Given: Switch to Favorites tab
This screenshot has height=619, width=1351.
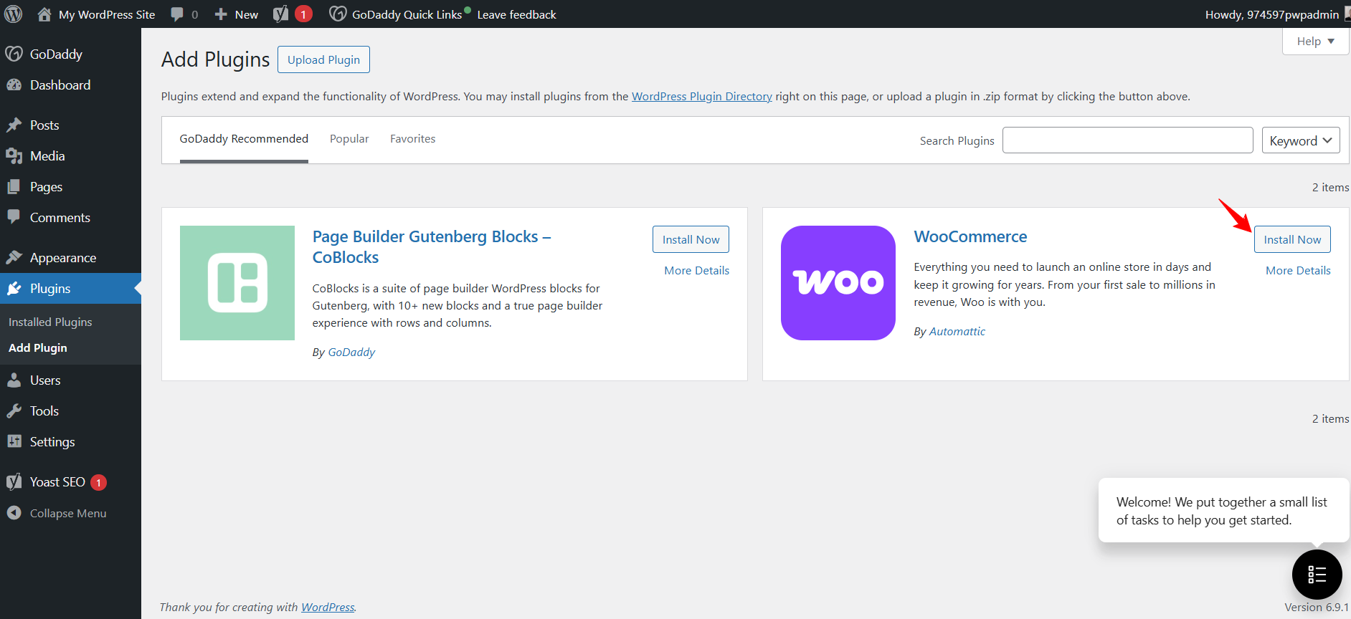Looking at the screenshot, I should click(412, 139).
